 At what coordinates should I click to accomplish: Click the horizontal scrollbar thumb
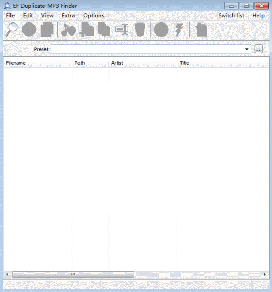point(73,274)
